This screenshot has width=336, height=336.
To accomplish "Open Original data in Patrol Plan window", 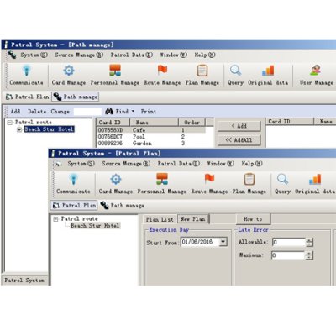I will tap(315, 183).
